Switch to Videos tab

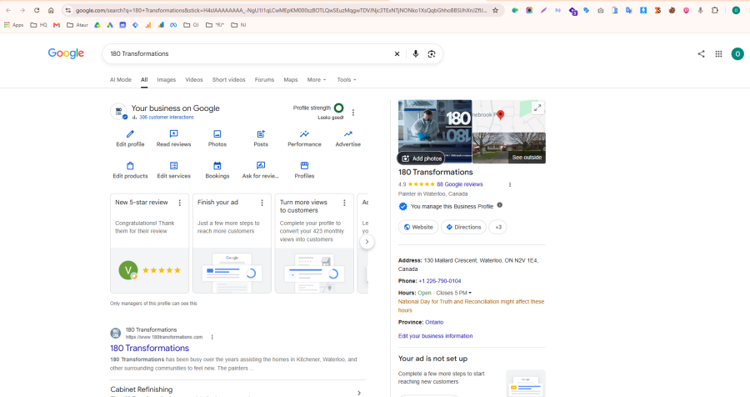tap(194, 80)
